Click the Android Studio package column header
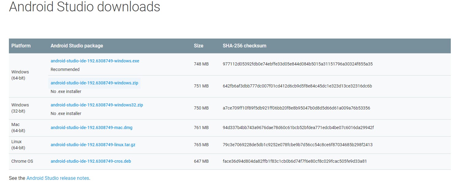 click(77, 46)
